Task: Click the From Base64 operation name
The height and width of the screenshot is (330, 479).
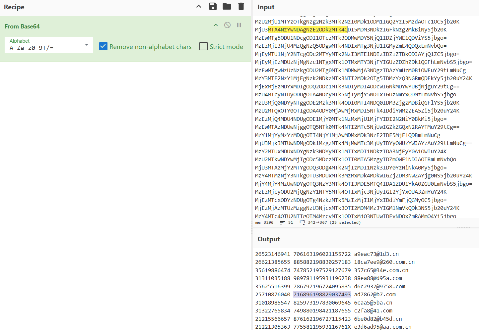Action: (x=22, y=26)
